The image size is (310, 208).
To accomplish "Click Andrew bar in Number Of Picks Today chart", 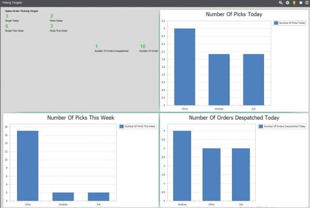I will (x=219, y=80).
